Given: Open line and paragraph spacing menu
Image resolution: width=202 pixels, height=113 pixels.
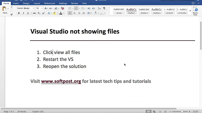Looking at the screenshot, I should [x=89, y=13].
